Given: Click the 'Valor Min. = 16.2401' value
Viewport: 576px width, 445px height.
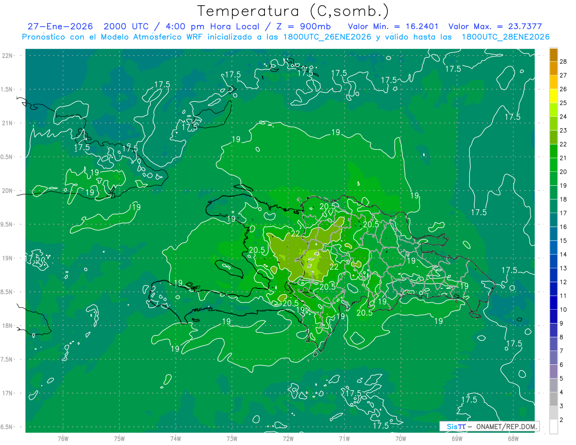Looking at the screenshot, I should [393, 26].
